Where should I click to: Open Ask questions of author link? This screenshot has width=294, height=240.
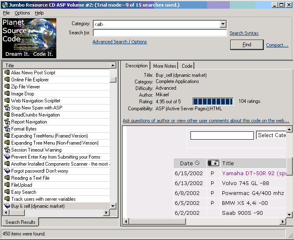tap(206, 121)
